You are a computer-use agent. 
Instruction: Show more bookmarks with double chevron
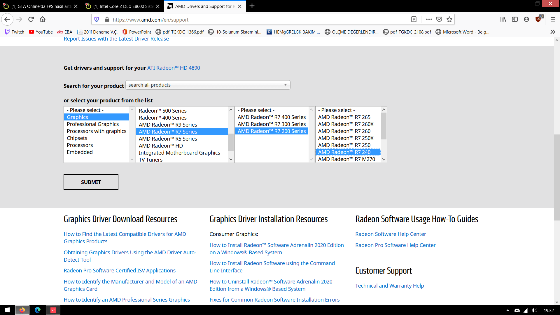tap(552, 32)
